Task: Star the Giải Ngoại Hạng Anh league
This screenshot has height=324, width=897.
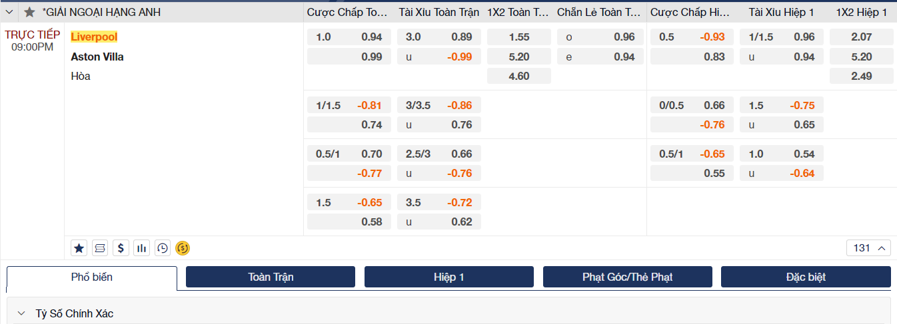Action: [x=29, y=12]
